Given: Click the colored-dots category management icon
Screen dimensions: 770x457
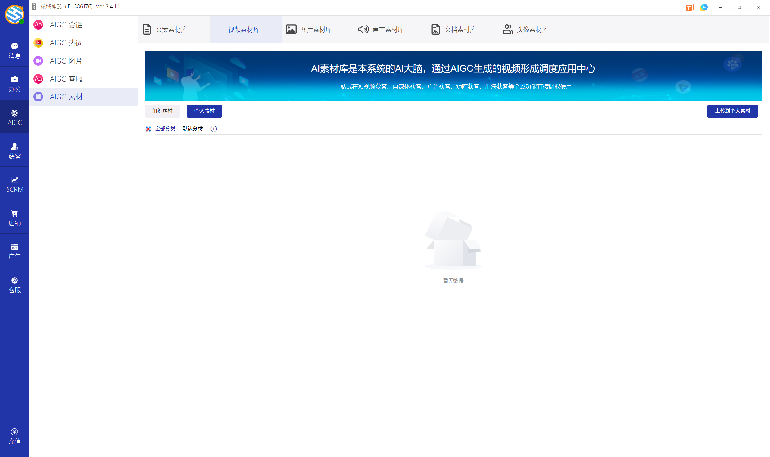Looking at the screenshot, I should tap(148, 129).
